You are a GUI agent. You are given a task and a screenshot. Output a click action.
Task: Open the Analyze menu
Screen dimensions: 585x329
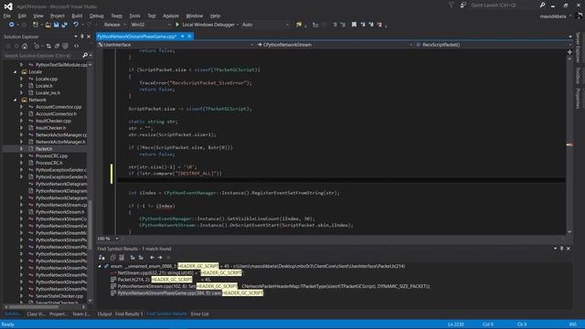click(171, 16)
